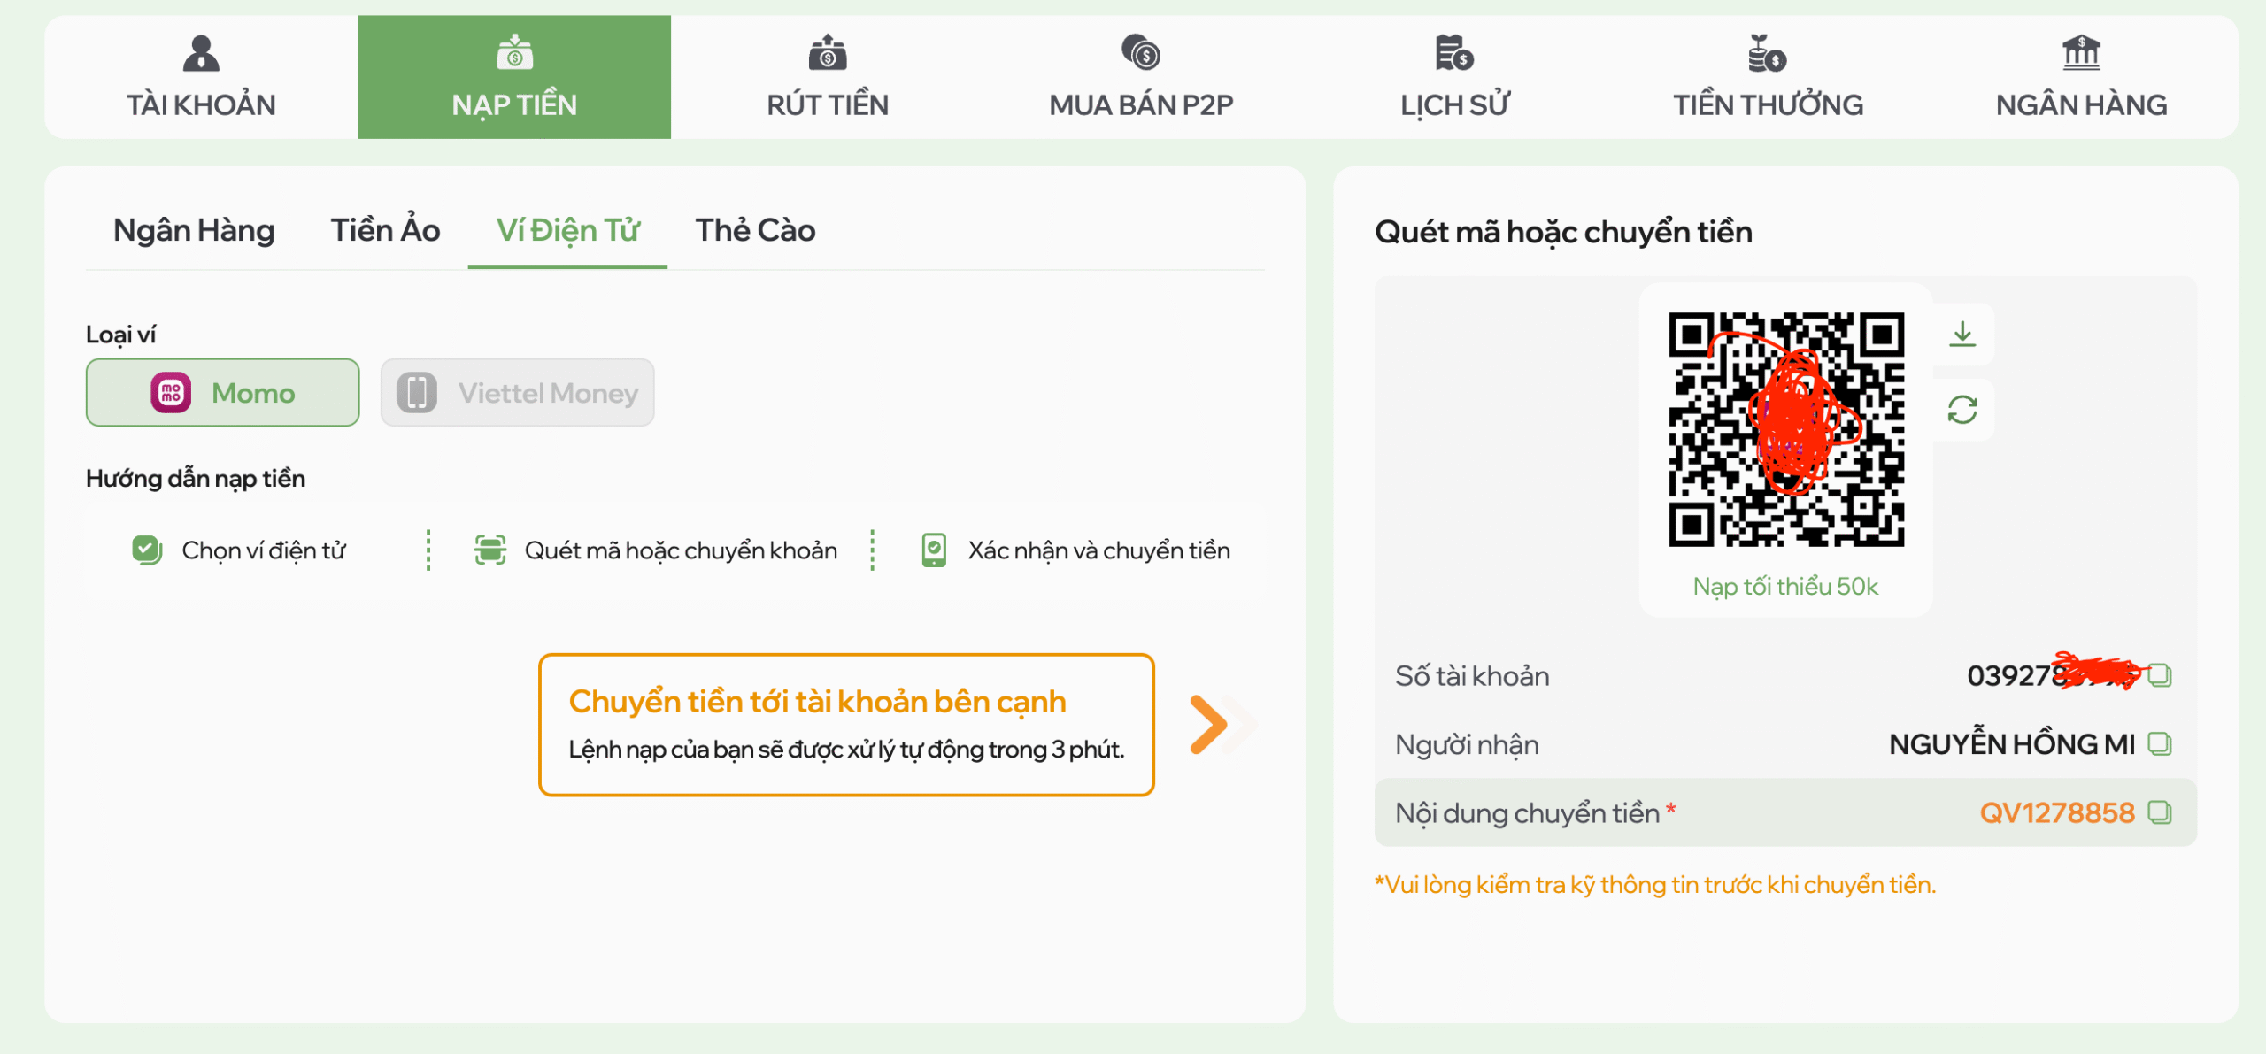Screen dimensions: 2266x1054
Task: Click the Xác nhận và chuyển tiền step text
Action: pos(1098,550)
